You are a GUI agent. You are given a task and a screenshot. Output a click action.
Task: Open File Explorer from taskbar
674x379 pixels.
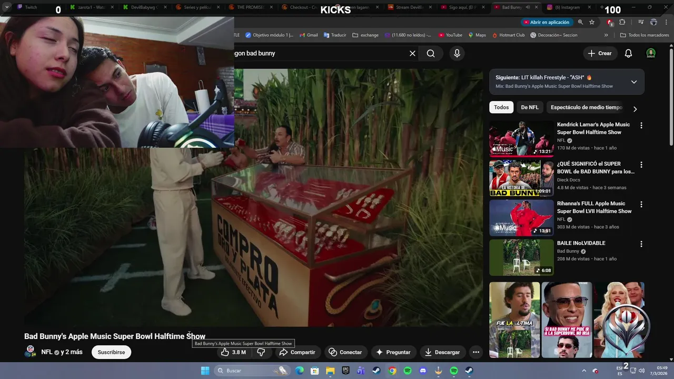(x=330, y=371)
